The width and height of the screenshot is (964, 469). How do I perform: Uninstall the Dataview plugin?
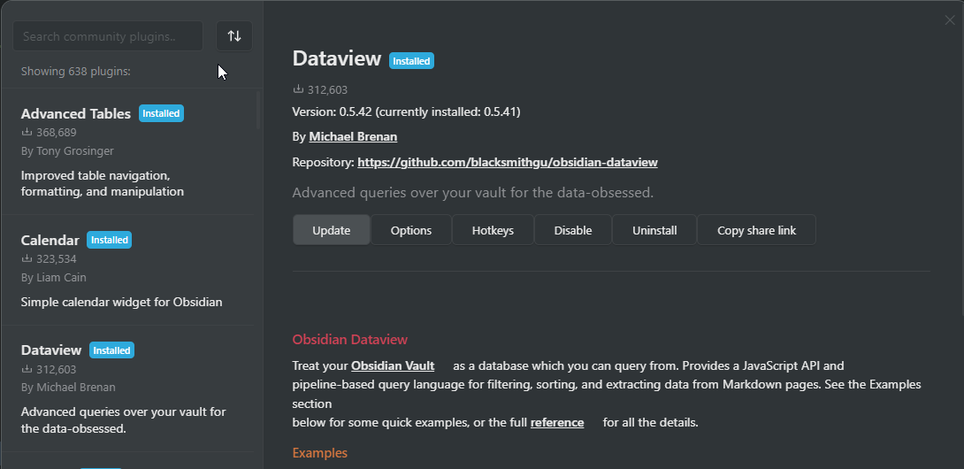pyautogui.click(x=654, y=230)
